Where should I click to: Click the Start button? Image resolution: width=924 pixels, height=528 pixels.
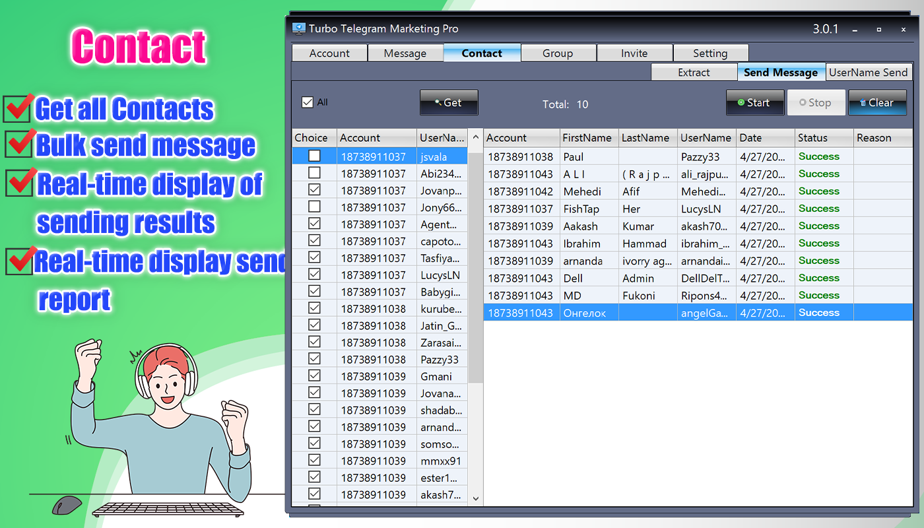[x=755, y=103]
